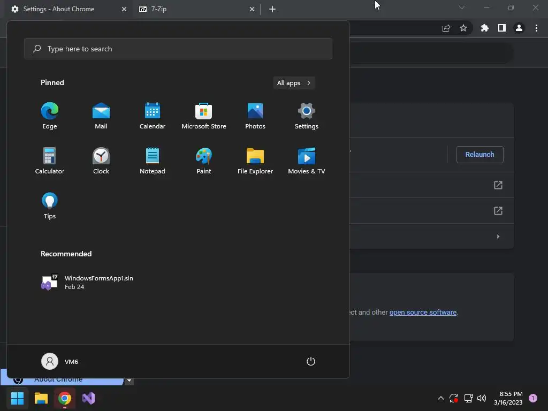Close the Settings - About Chrome tab
This screenshot has height=411, width=548.
[x=124, y=9]
